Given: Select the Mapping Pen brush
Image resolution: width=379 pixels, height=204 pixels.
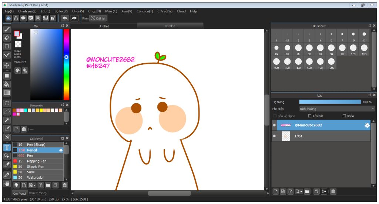Looking at the screenshot, I should [x=38, y=161].
